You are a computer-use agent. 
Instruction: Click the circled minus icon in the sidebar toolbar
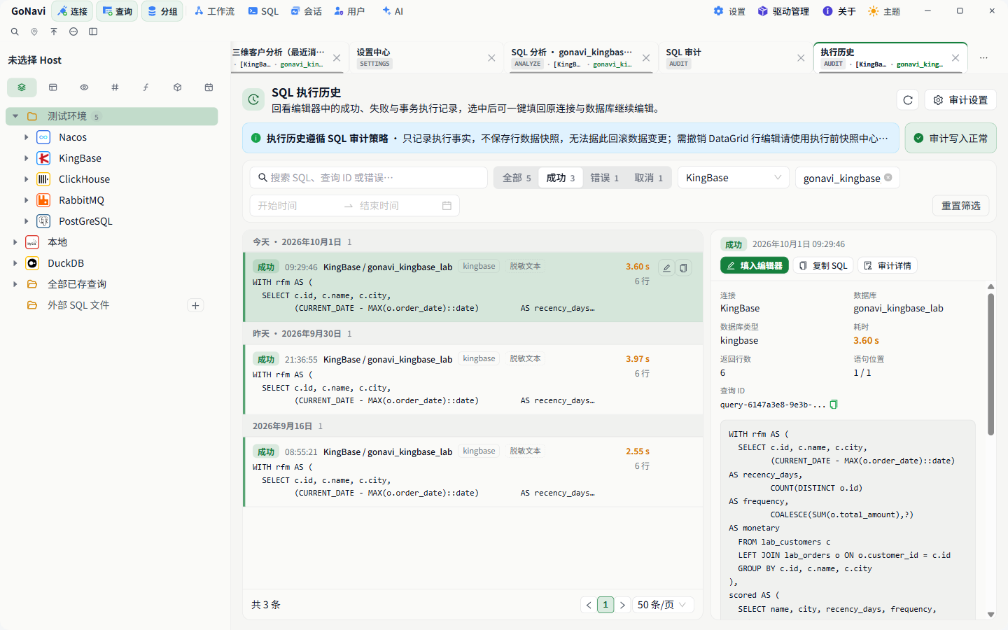[73, 31]
